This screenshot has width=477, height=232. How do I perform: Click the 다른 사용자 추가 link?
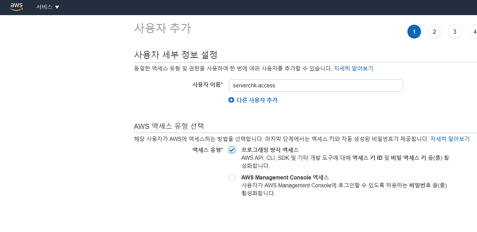(257, 100)
